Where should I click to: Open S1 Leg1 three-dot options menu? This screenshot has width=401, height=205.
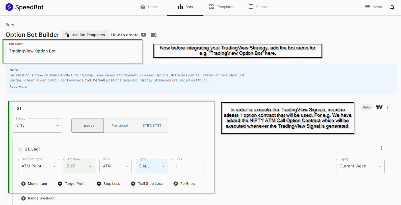point(382,148)
